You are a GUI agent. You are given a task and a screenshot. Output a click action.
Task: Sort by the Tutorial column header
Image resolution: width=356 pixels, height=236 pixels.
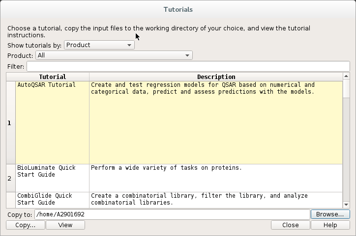pyautogui.click(x=52, y=77)
